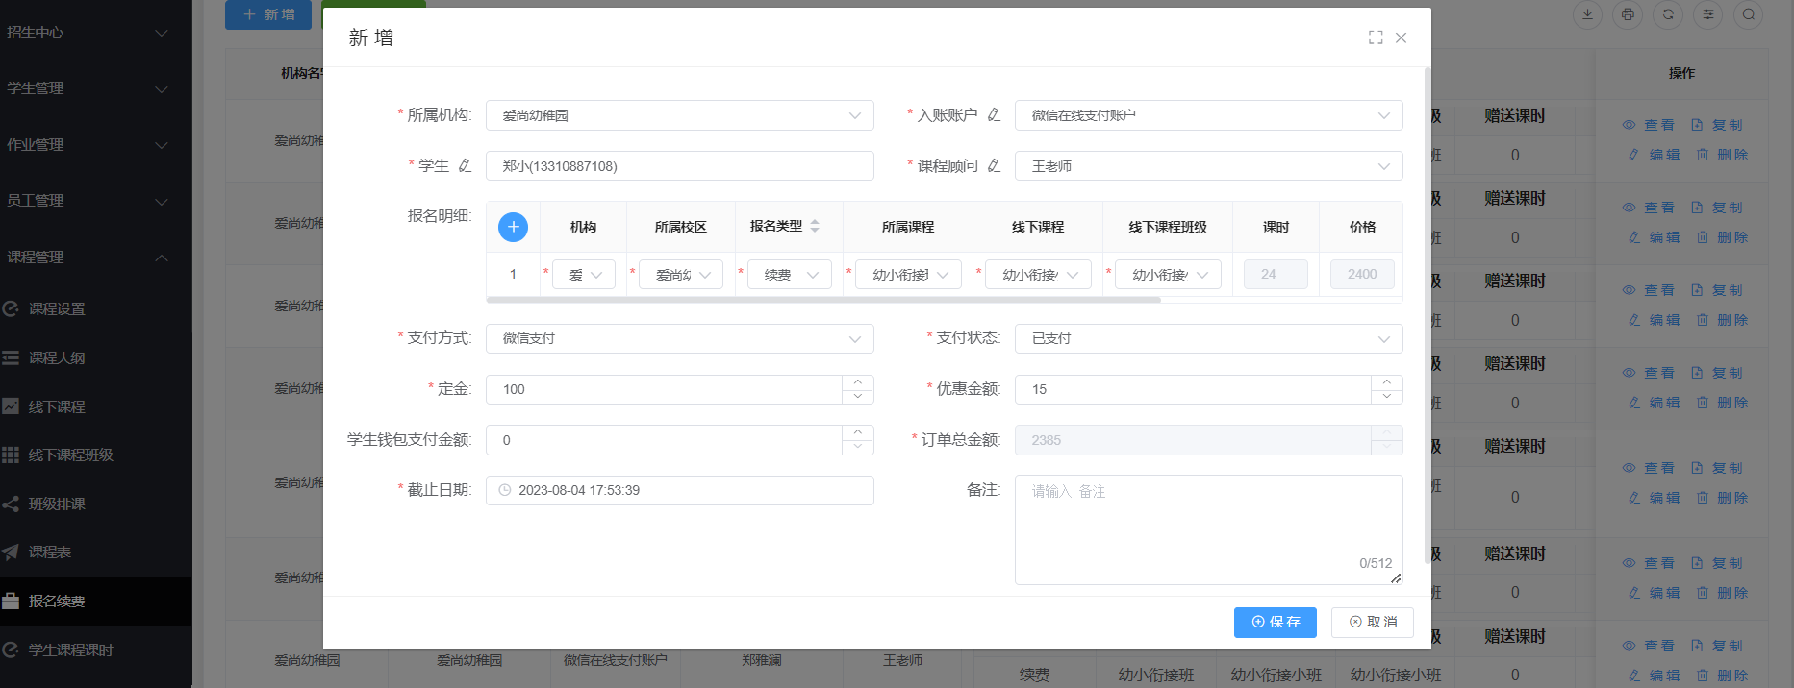
Task: Increase 定金 value with up arrow
Action: (x=858, y=382)
